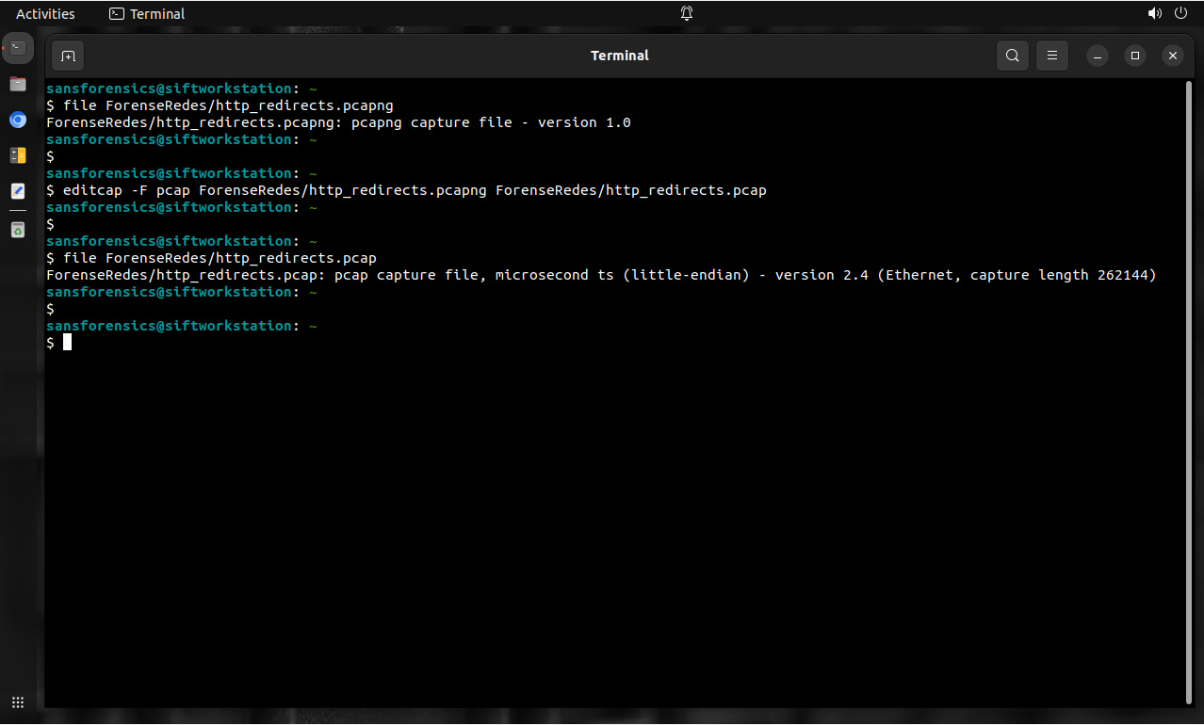This screenshot has height=725, width=1204.
Task: Launch Firefox from the dock
Action: coord(17,120)
